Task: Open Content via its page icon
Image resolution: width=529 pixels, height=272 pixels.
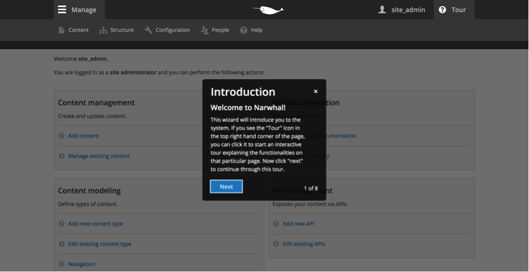Action: tap(62, 30)
